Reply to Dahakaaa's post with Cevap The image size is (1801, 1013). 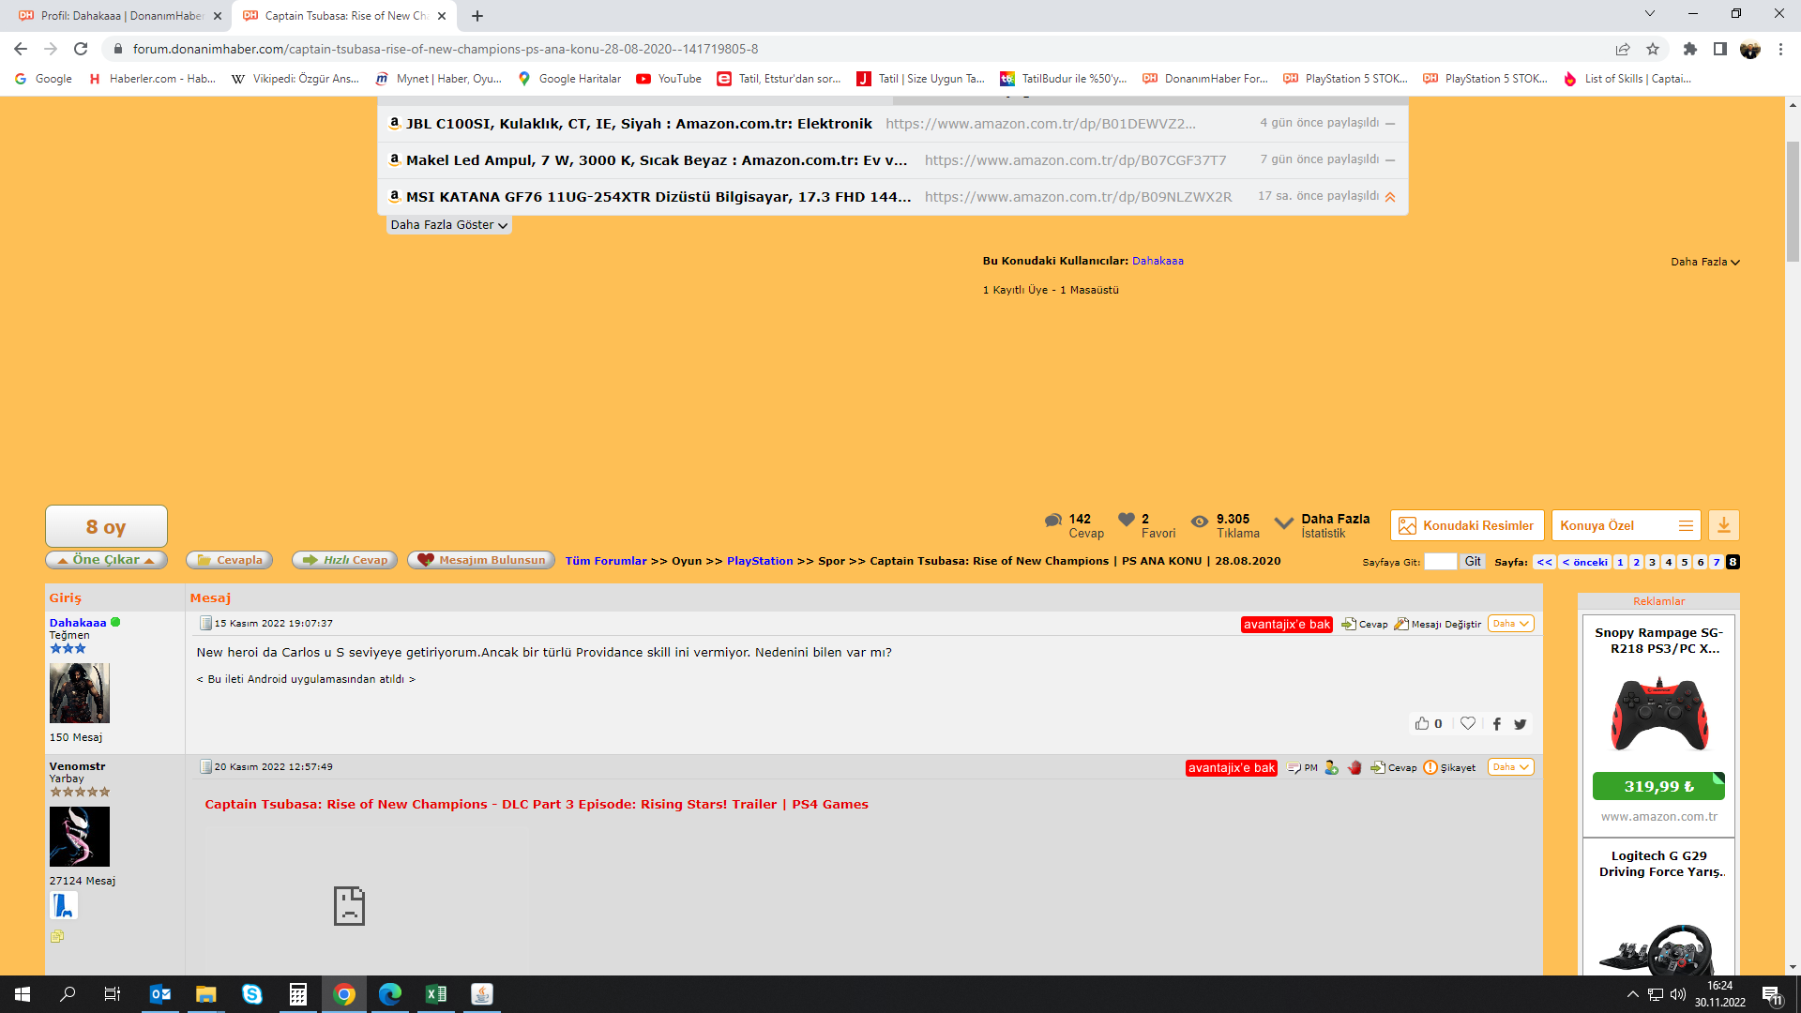click(1365, 624)
